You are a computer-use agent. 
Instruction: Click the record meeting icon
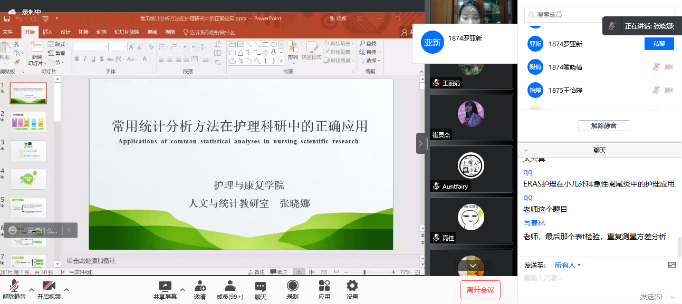pos(292,286)
